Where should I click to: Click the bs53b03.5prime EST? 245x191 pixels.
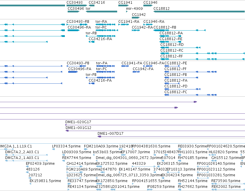tap(94, 155)
